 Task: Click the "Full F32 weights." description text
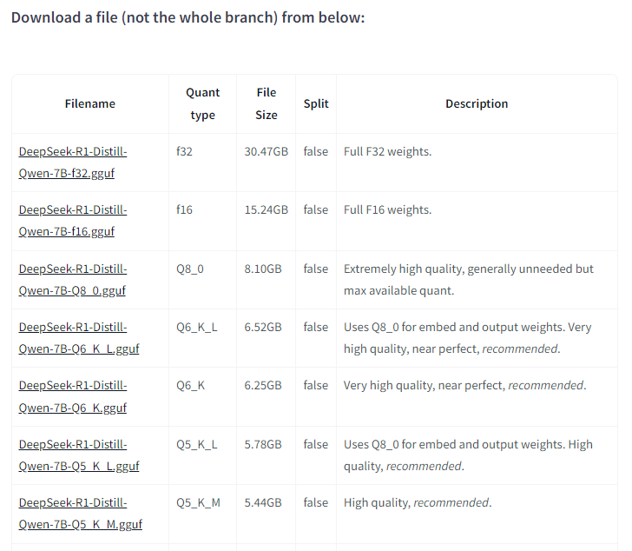(x=387, y=151)
